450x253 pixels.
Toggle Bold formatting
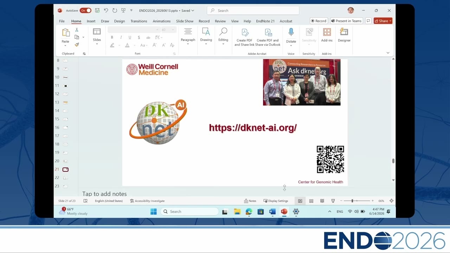[112, 38]
